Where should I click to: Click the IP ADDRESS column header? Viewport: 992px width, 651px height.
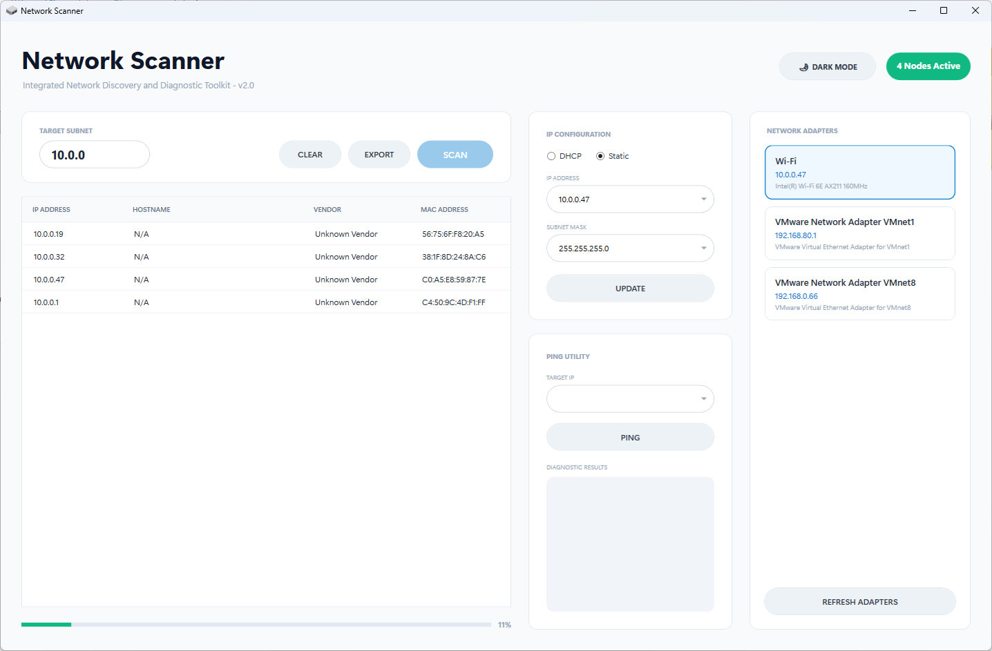point(51,210)
